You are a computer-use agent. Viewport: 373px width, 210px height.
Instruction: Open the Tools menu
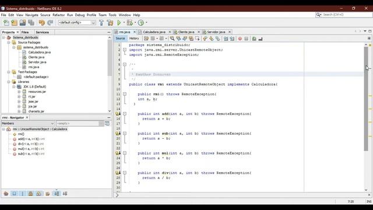[x=112, y=15]
